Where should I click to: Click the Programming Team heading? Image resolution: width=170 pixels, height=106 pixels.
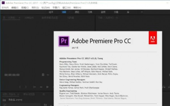click(x=68, y=62)
